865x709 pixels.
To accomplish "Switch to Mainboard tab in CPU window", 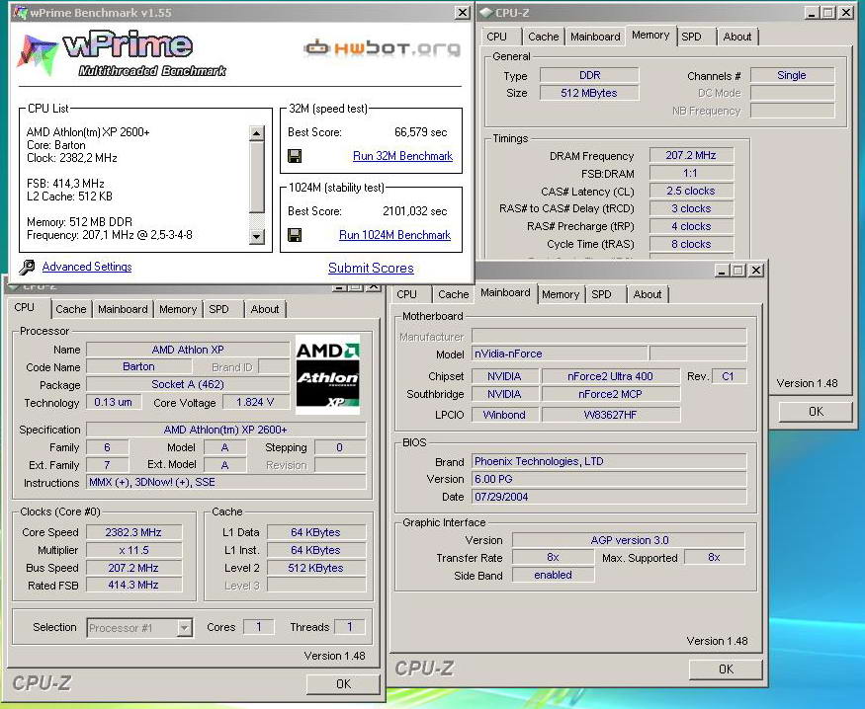I will 123,309.
